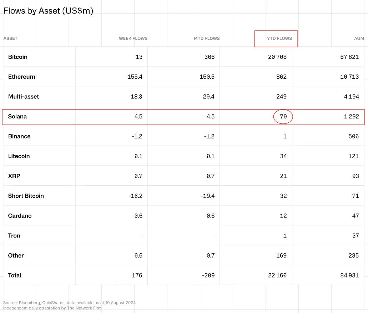Click the "Source: Bloomberg, CoinShares" footnote line
This screenshot has height=313, width=368.
70,303
